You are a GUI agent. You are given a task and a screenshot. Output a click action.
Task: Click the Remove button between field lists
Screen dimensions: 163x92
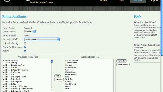pyautogui.click(x=59, y=79)
